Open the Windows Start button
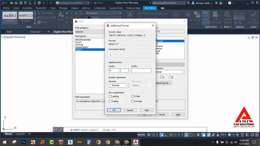This screenshot has height=146, width=260. click(x=4, y=142)
